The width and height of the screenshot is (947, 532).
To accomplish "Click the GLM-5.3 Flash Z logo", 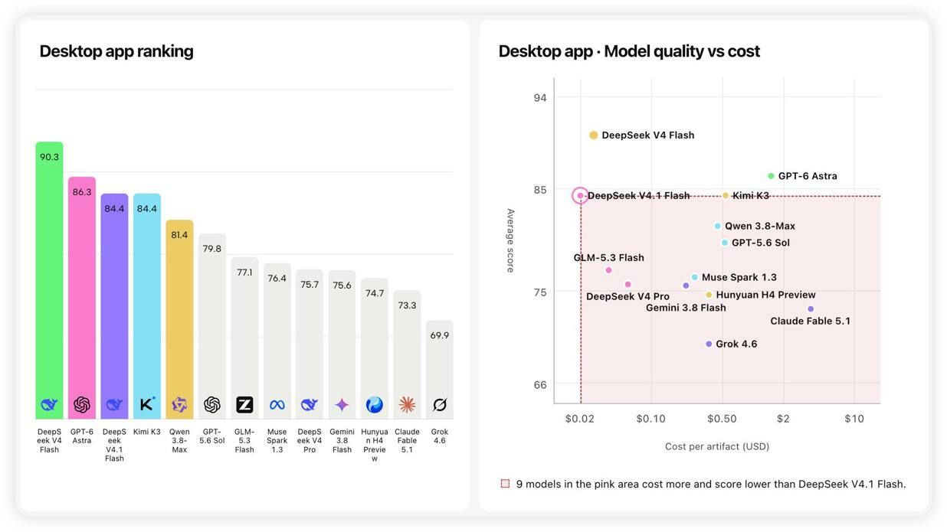I will click(x=244, y=405).
